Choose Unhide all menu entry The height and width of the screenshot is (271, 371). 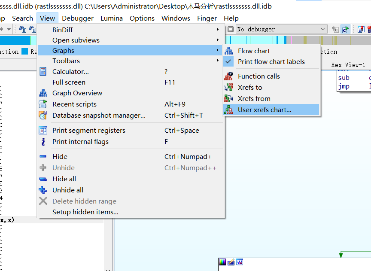click(131, 190)
